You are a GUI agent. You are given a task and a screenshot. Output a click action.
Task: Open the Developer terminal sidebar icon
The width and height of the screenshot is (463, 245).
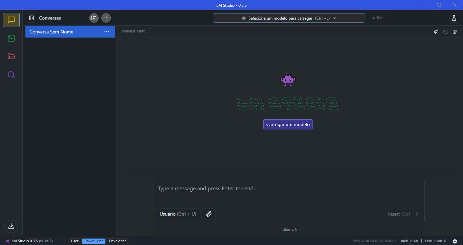pyautogui.click(x=11, y=38)
